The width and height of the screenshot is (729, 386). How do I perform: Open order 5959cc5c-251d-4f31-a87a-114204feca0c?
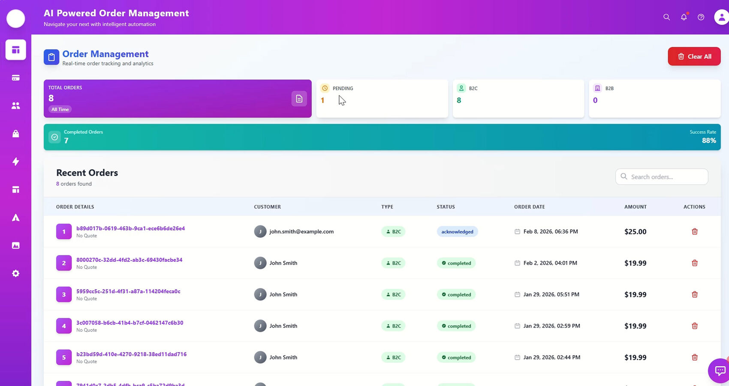pos(128,291)
